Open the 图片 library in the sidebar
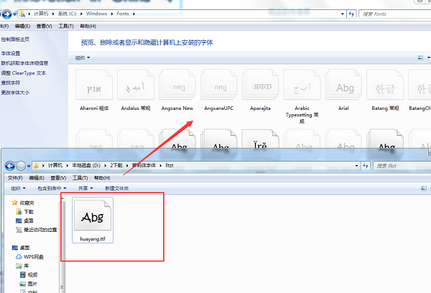 [x=32, y=283]
